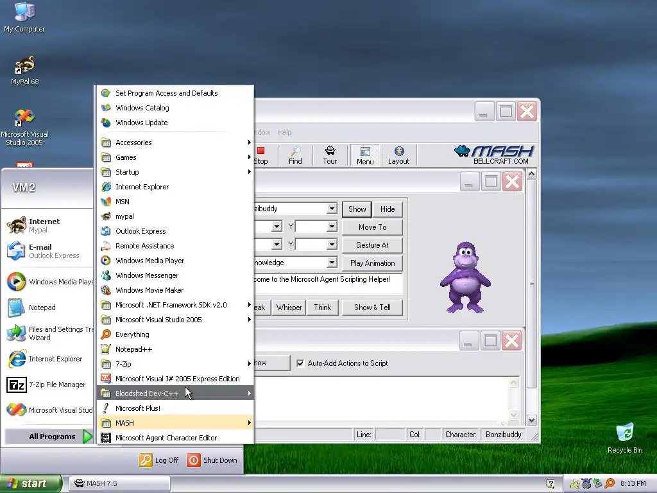Click the MASH Bellcraft.com logo

click(x=494, y=155)
